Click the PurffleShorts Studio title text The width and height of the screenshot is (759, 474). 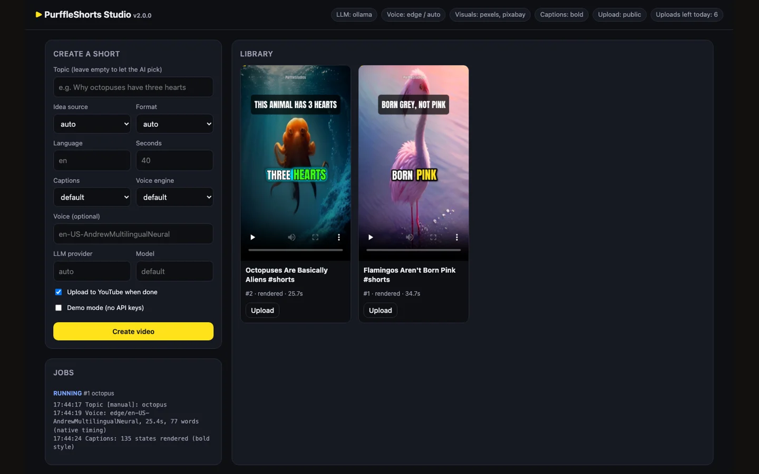point(87,15)
